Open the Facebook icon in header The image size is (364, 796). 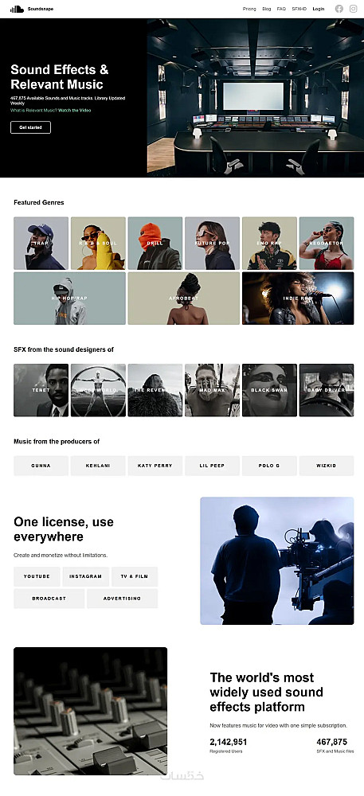click(339, 9)
